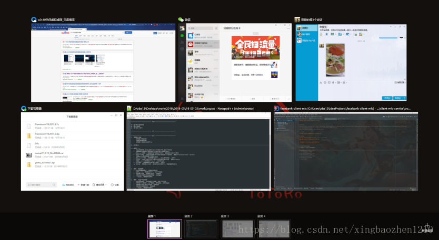The width and height of the screenshot is (439, 240).
Task: Click the Baidu logo in browser window
Action: 65,33
